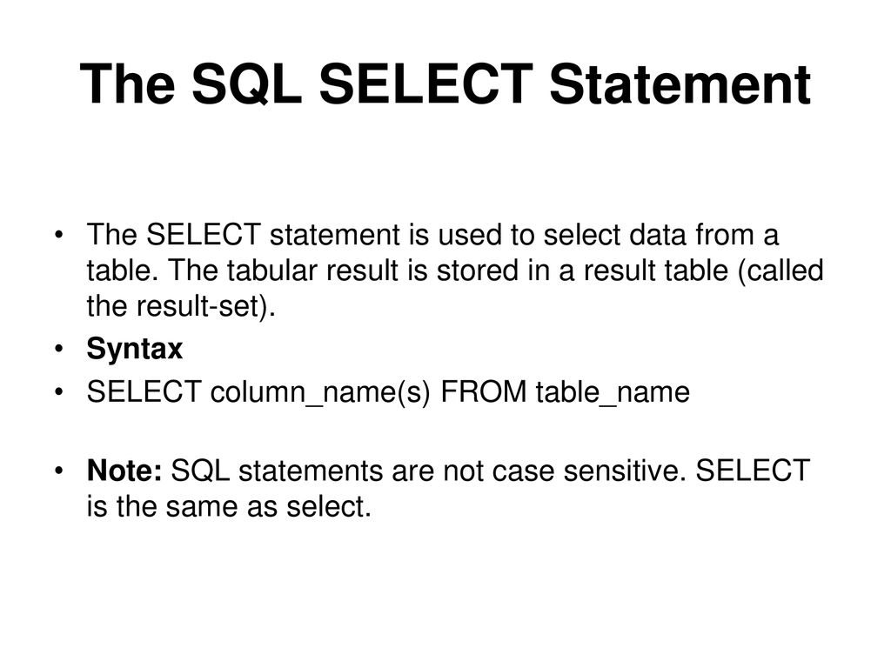Click the word "FROM" in syntax line
The width and height of the screenshot is (891, 668).
pyautogui.click(x=484, y=392)
